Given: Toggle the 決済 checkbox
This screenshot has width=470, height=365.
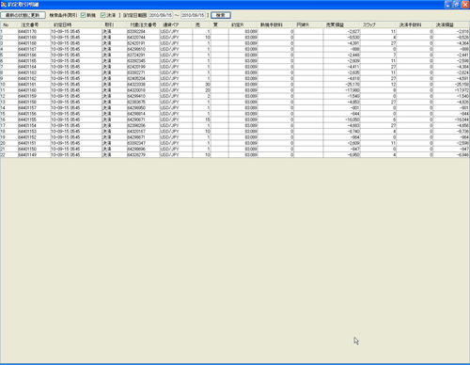Looking at the screenshot, I should click(102, 15).
